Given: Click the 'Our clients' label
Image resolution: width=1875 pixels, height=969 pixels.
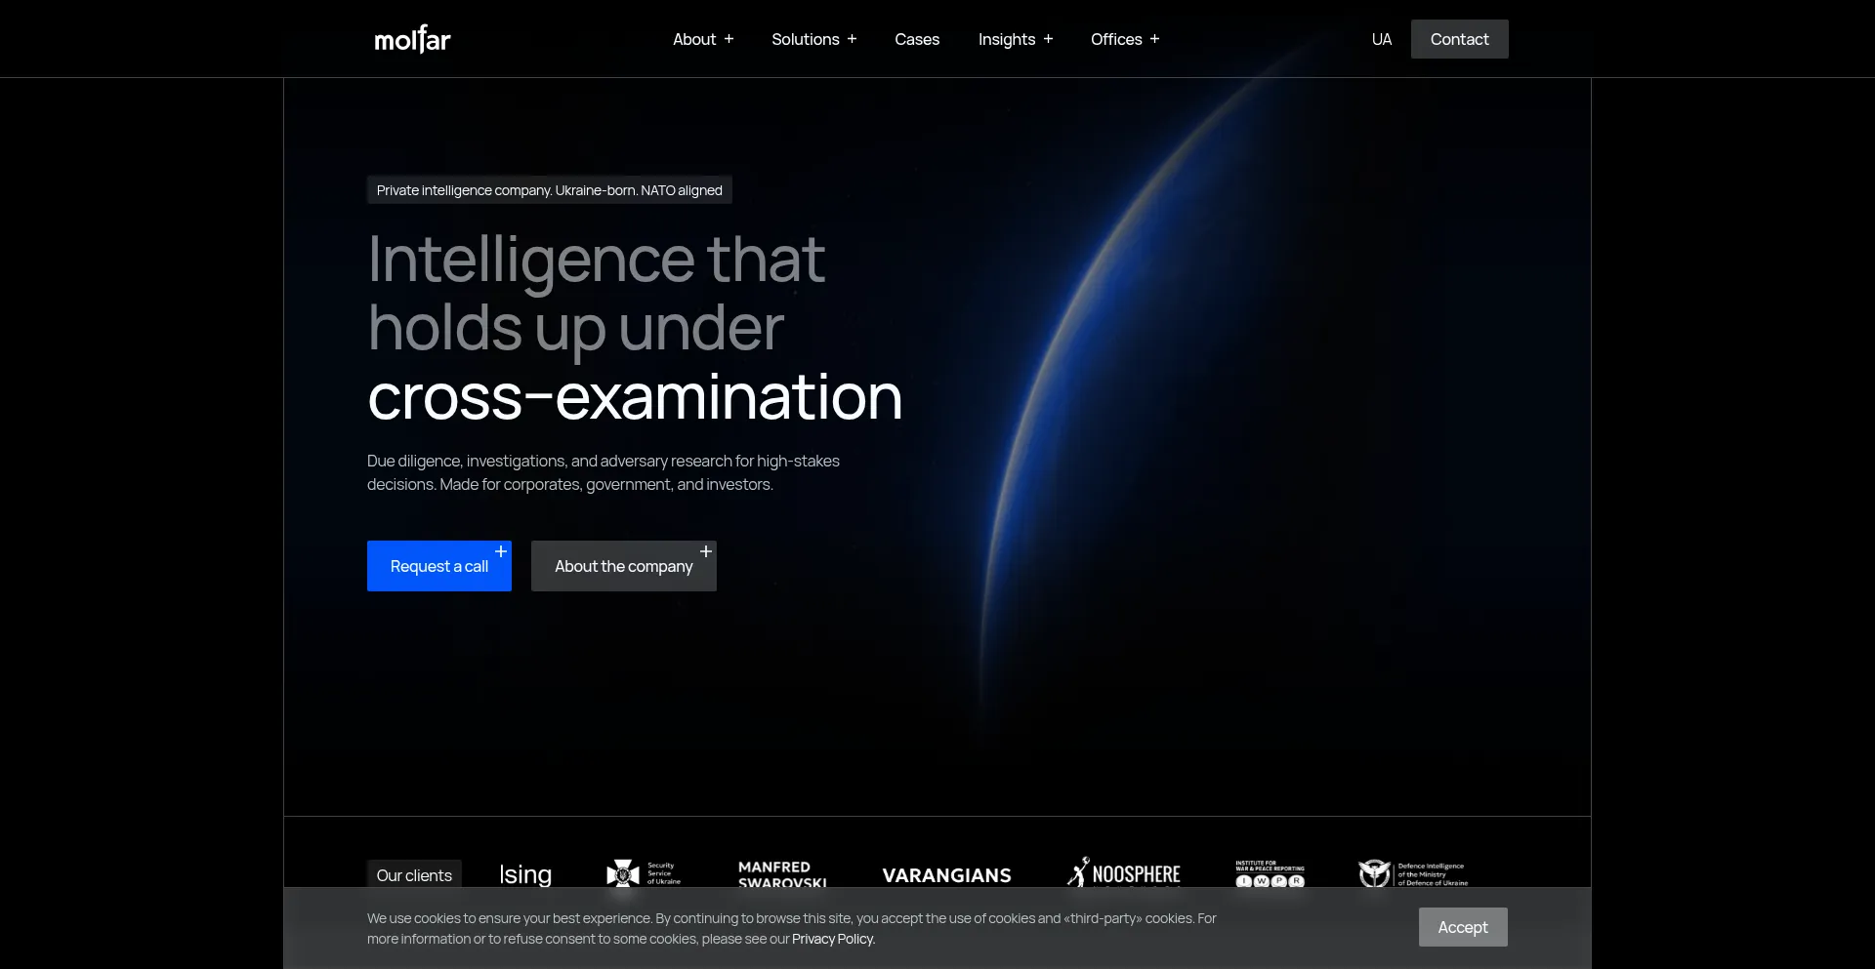Looking at the screenshot, I should pyautogui.click(x=414, y=875).
